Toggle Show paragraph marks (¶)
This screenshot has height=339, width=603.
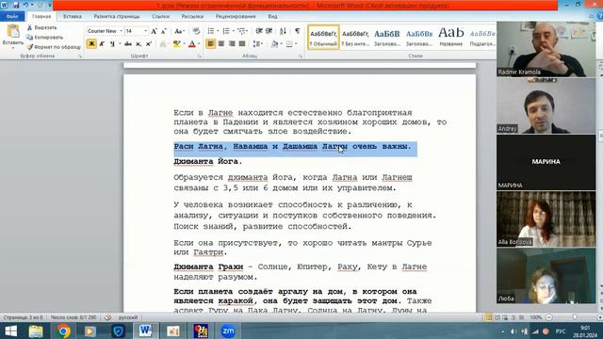pos(298,31)
